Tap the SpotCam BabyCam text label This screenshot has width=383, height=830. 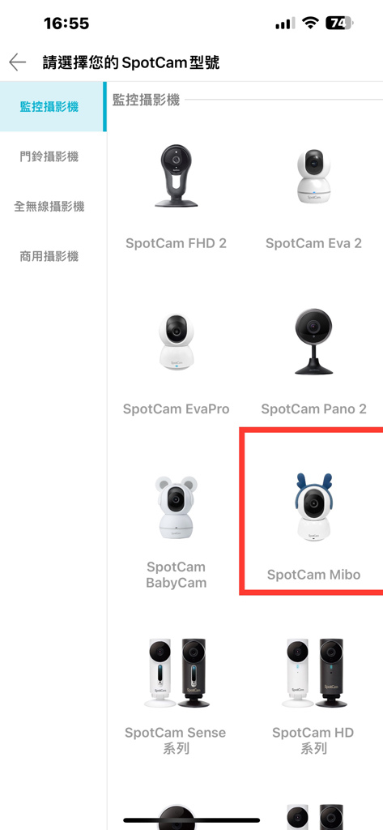[x=177, y=575]
